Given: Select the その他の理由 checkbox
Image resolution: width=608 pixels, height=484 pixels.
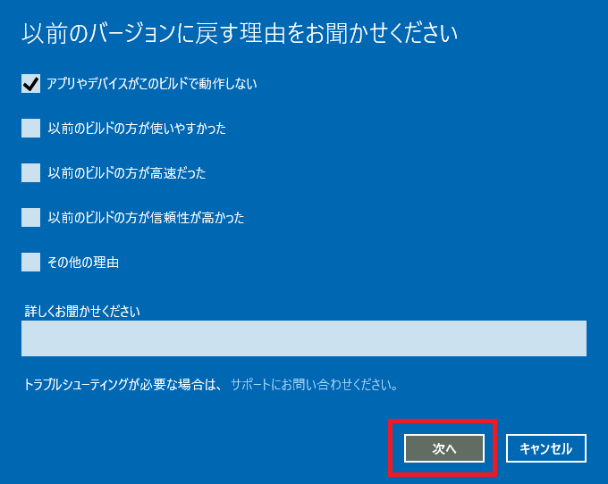Looking at the screenshot, I should click(x=30, y=263).
